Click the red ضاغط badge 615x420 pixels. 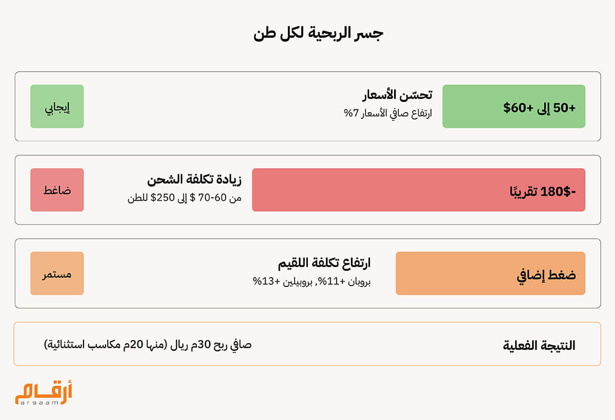click(x=57, y=190)
